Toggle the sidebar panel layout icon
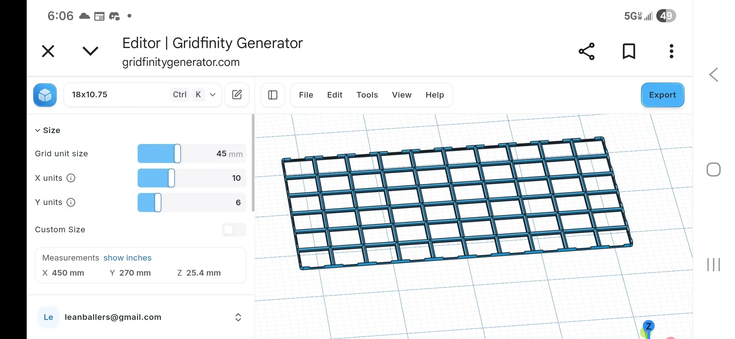Screen dimensions: 735x339 (x=273, y=95)
